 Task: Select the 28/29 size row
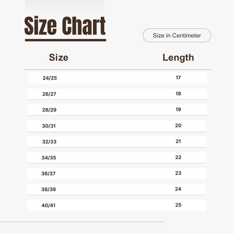[118, 110]
